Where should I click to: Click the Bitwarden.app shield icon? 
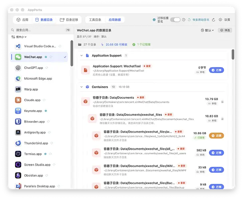tap(18, 121)
